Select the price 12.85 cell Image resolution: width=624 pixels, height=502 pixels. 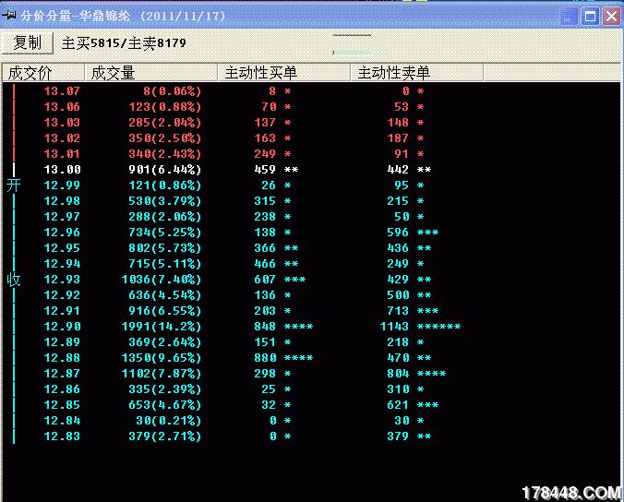click(x=62, y=405)
